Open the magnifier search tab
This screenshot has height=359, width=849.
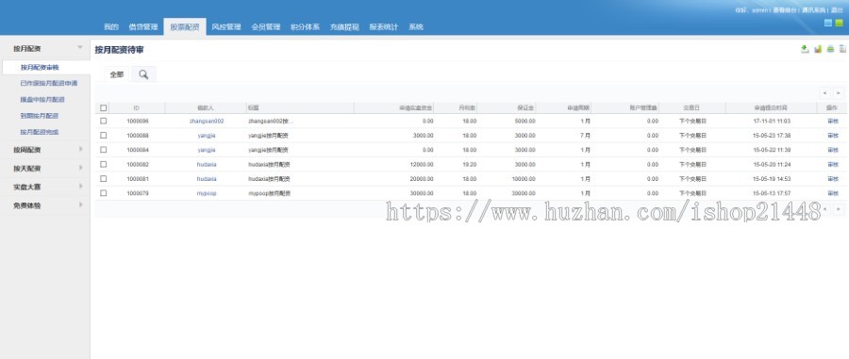(x=143, y=74)
